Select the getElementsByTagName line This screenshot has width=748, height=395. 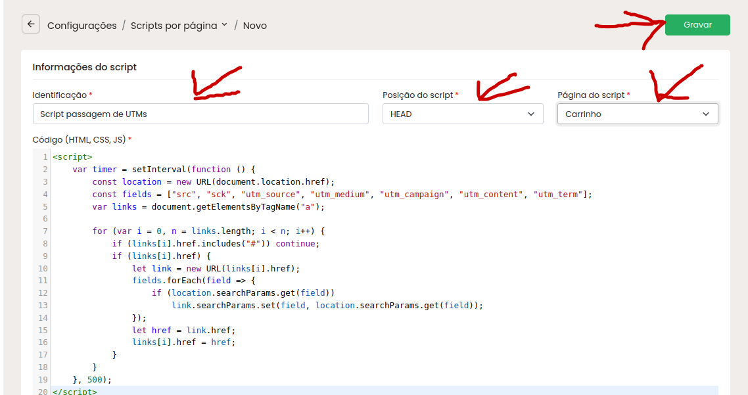click(208, 206)
